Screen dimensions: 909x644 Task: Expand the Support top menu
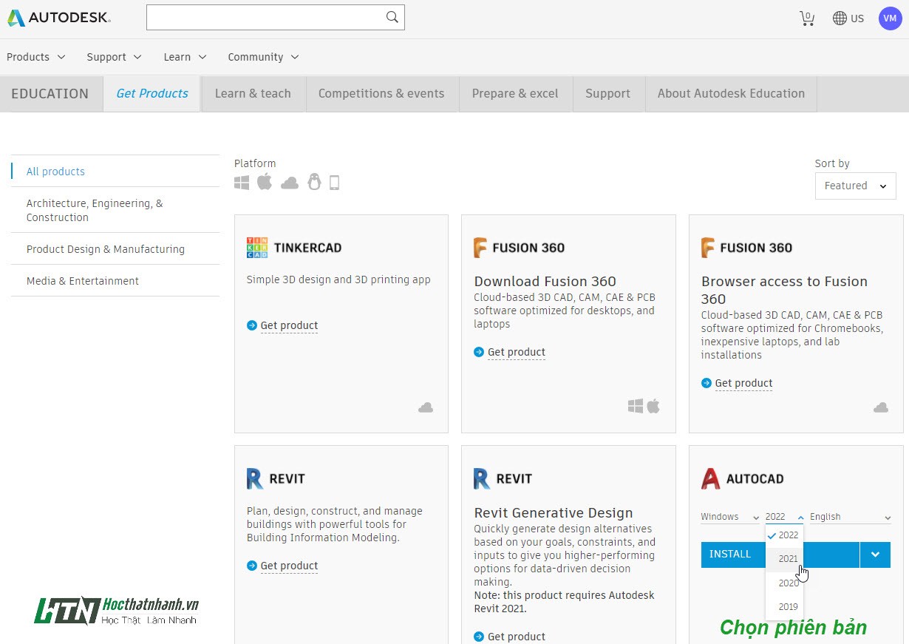point(115,57)
